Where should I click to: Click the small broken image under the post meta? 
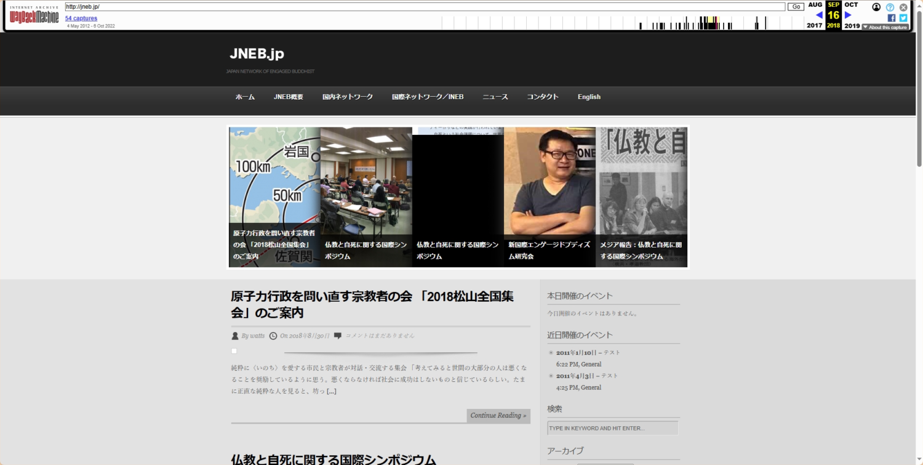(x=234, y=351)
